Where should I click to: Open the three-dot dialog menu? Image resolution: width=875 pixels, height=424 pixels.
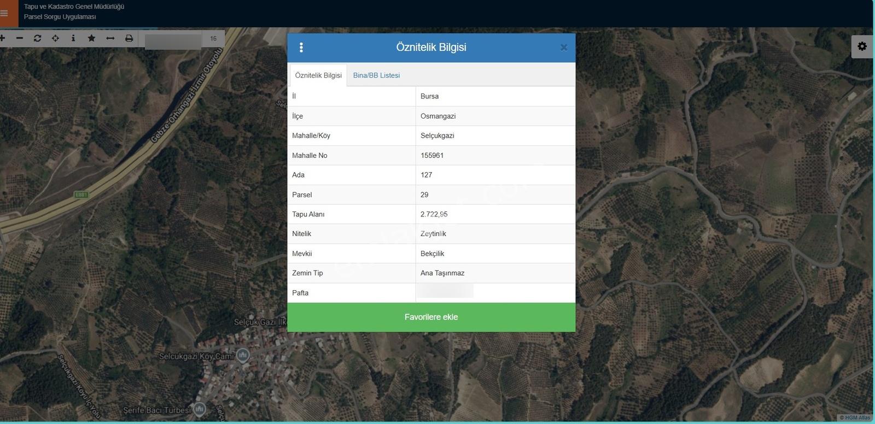click(301, 48)
